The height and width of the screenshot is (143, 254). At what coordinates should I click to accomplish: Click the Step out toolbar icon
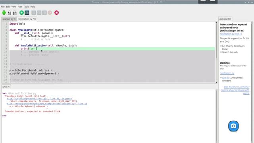point(44,13)
